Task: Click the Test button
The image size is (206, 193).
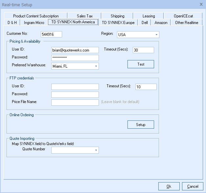Action: [141, 64]
